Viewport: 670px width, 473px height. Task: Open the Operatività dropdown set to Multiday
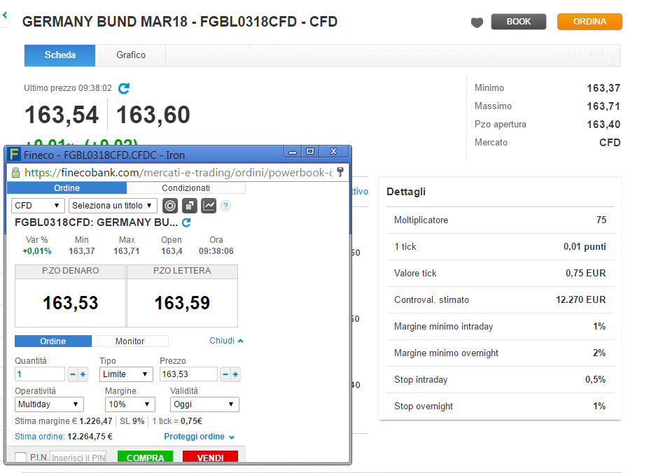49,404
